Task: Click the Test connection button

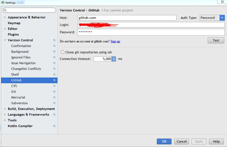Action: click(x=216, y=40)
